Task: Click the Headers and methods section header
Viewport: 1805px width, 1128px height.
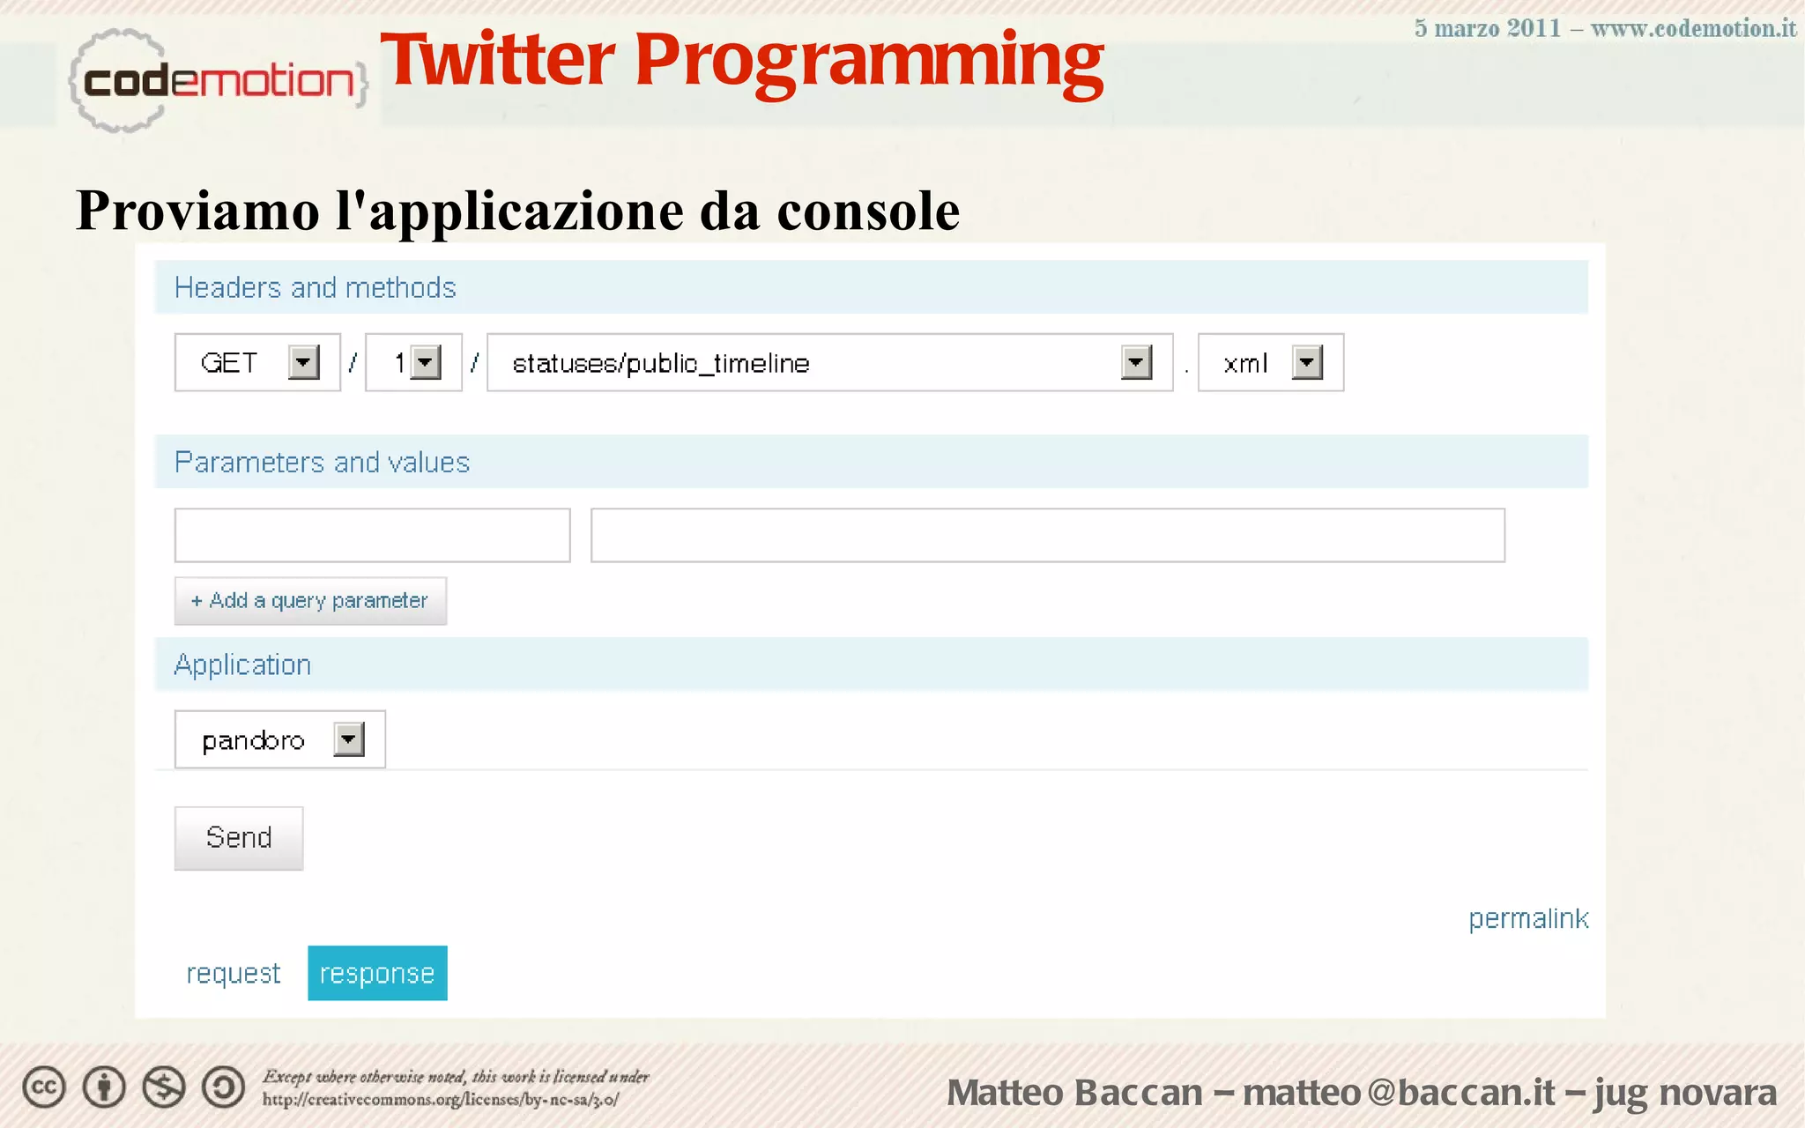Action: click(315, 287)
